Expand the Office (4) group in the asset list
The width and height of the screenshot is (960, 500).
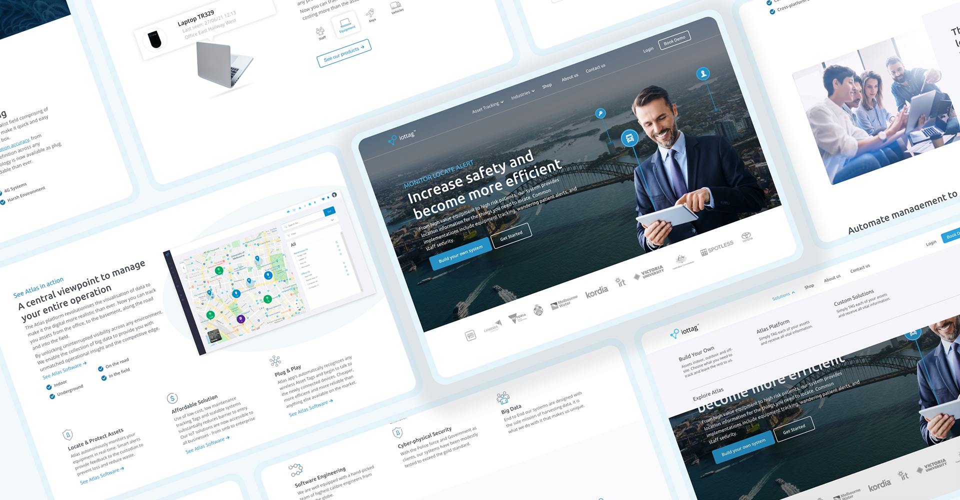304,273
